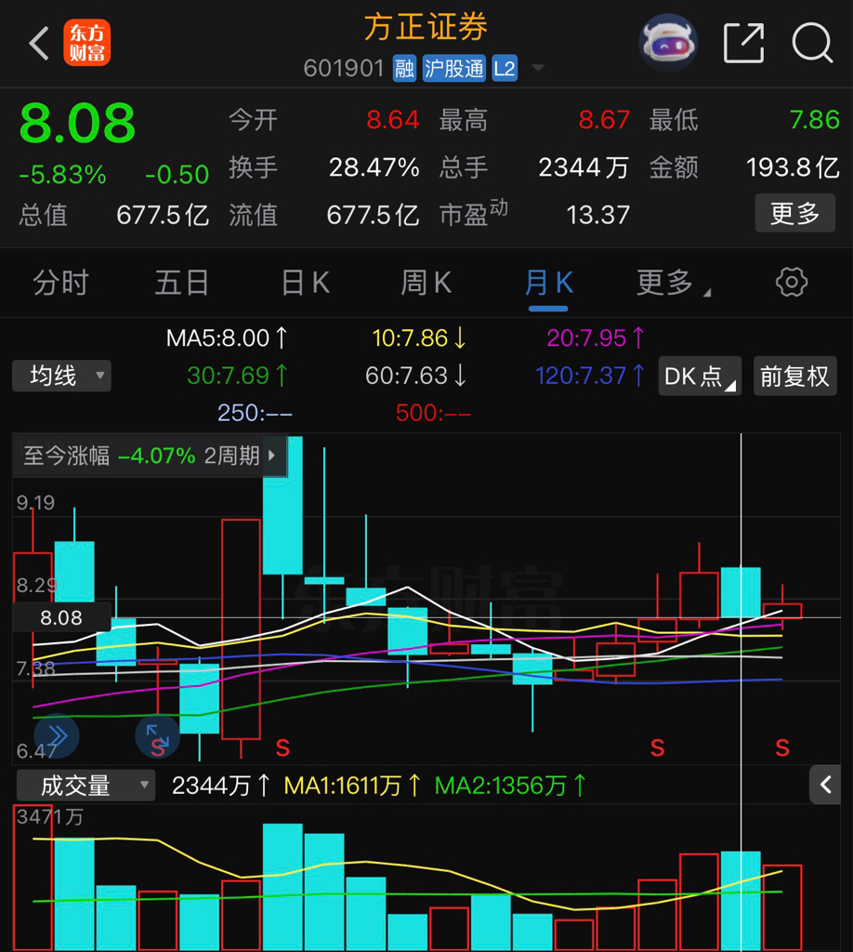Select the 月K tab
This screenshot has height=952, width=853.
click(548, 283)
